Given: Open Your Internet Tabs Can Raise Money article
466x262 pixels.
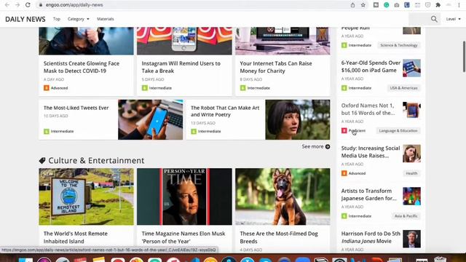Looking at the screenshot, I should pyautogui.click(x=276, y=67).
